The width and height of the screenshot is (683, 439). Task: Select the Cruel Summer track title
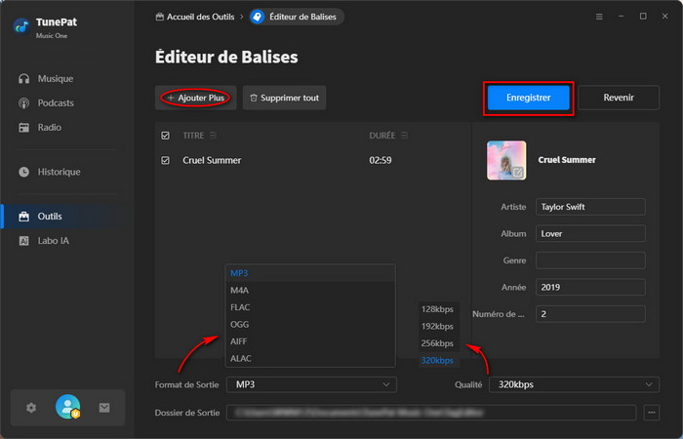[x=212, y=161]
